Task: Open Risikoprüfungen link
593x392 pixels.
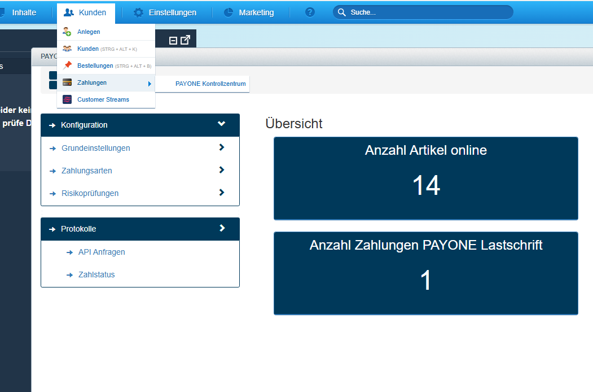Action: pos(90,193)
